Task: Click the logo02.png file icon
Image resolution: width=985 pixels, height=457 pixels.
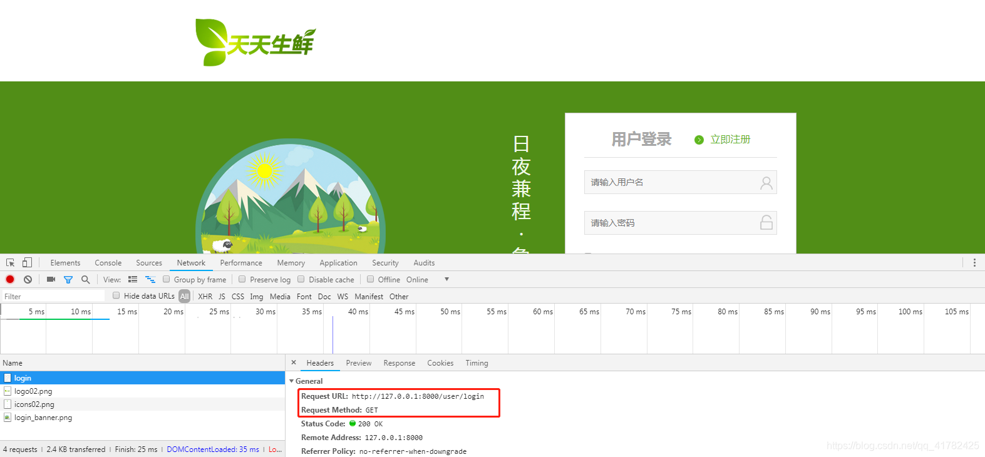Action: pyautogui.click(x=8, y=391)
